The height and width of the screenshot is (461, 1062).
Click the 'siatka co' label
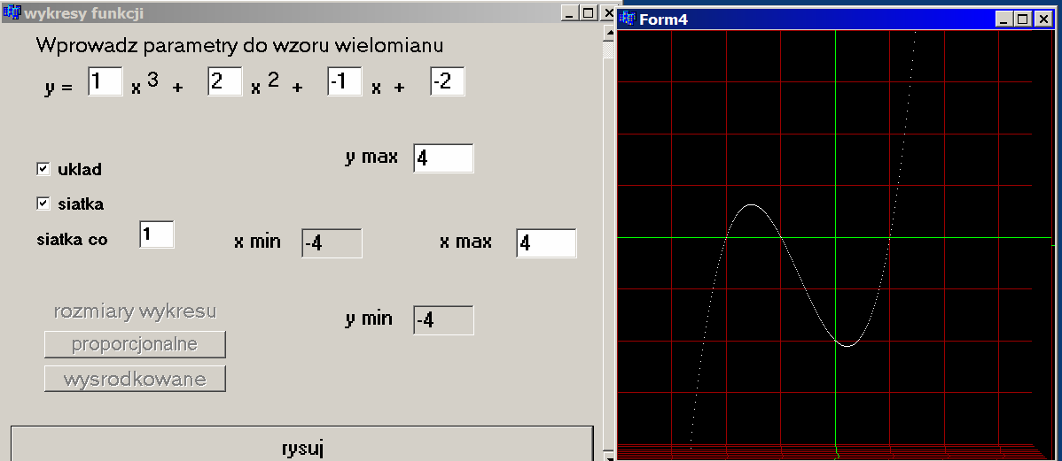pyautogui.click(x=72, y=239)
